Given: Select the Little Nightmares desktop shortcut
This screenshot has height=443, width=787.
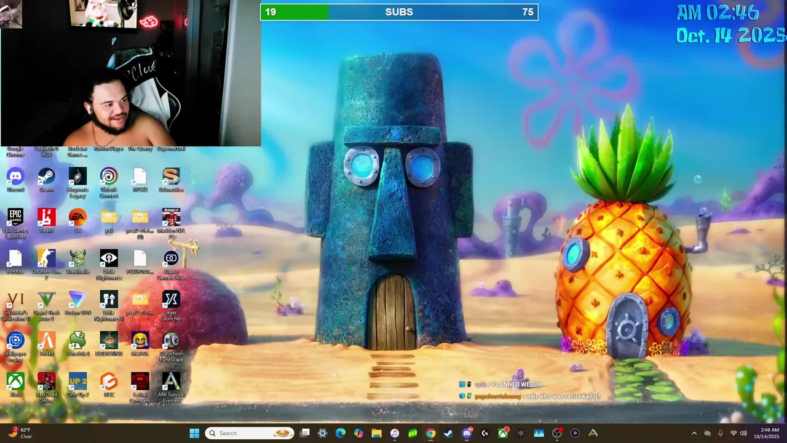Looking at the screenshot, I should [x=109, y=265].
